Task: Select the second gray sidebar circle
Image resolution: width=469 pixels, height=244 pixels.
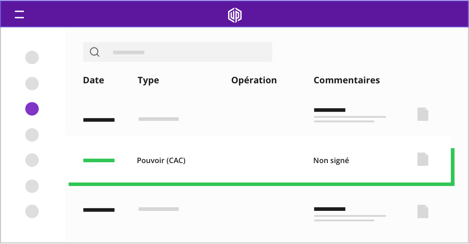Action: click(x=32, y=83)
